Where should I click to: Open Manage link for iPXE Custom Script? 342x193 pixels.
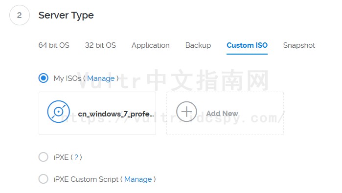pyautogui.click(x=138, y=179)
